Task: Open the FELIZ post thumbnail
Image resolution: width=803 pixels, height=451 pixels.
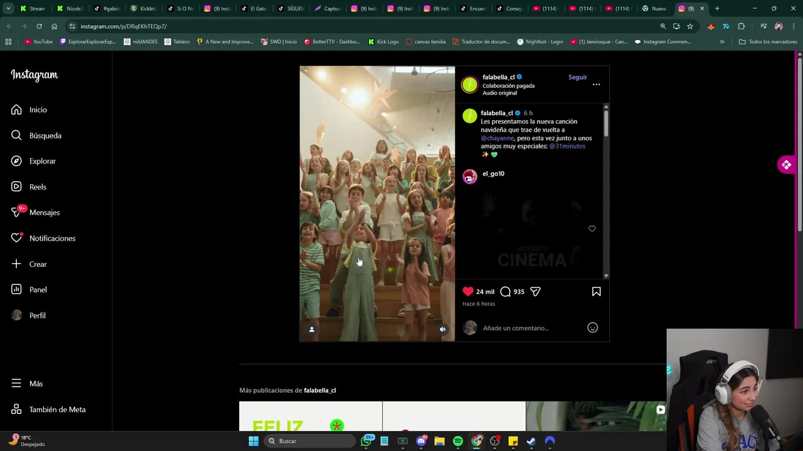Action: pos(311,417)
